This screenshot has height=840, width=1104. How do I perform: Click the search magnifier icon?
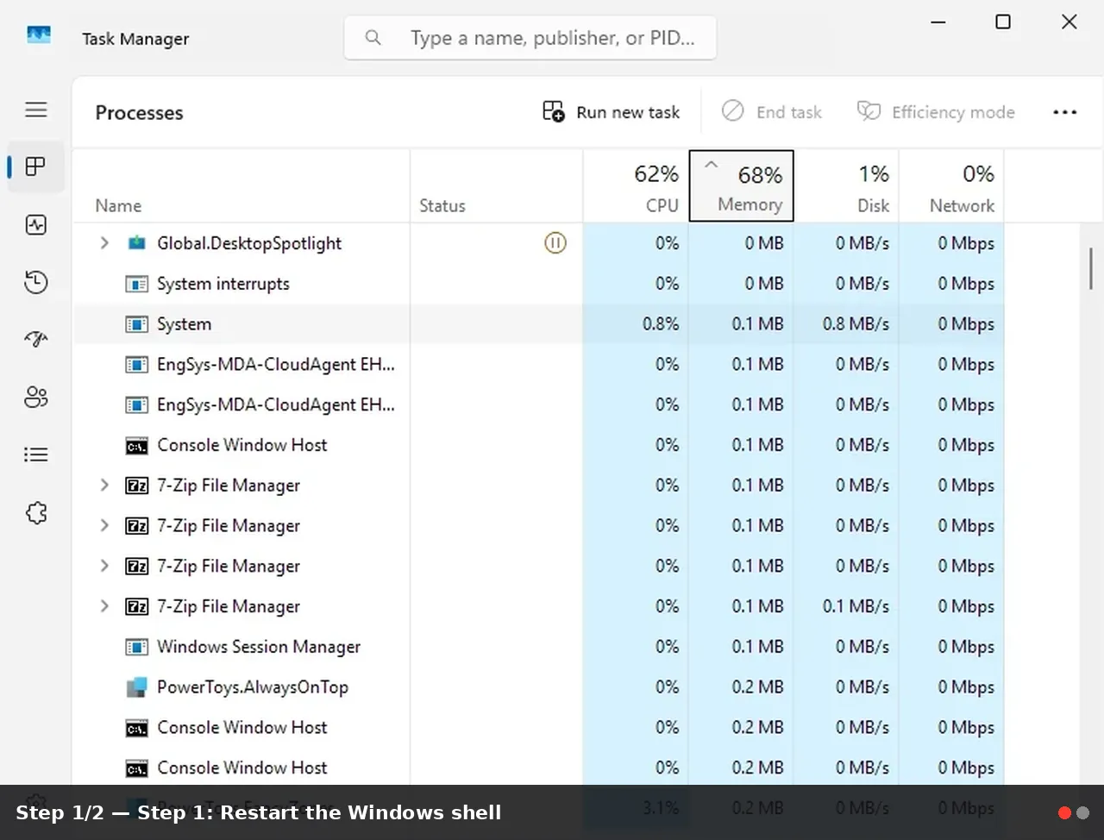pyautogui.click(x=373, y=38)
